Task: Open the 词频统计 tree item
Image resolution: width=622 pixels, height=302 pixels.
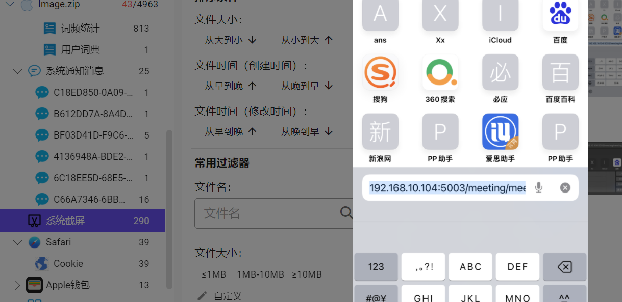Action: (x=82, y=29)
